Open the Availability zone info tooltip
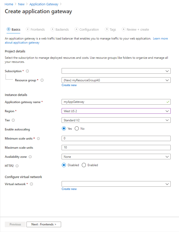 [x=30, y=157]
